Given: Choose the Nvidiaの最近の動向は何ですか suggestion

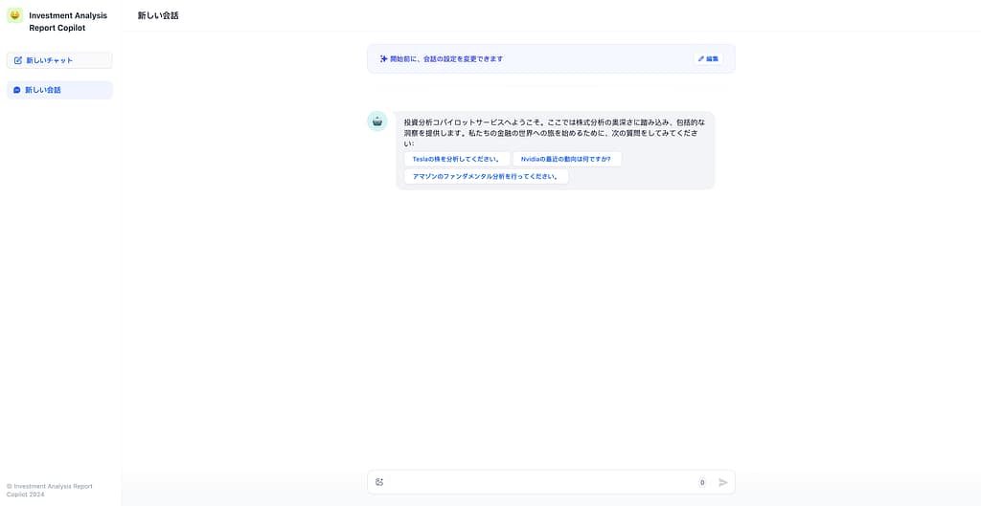Looking at the screenshot, I should (x=566, y=159).
